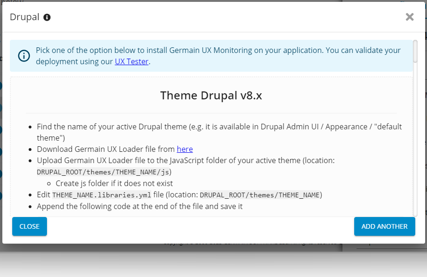Screen dimensions: 427x277
Task: Click the info icon beside the Drupal title
Action: tap(47, 17)
